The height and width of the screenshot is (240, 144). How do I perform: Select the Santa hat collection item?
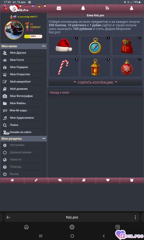(x=64, y=46)
